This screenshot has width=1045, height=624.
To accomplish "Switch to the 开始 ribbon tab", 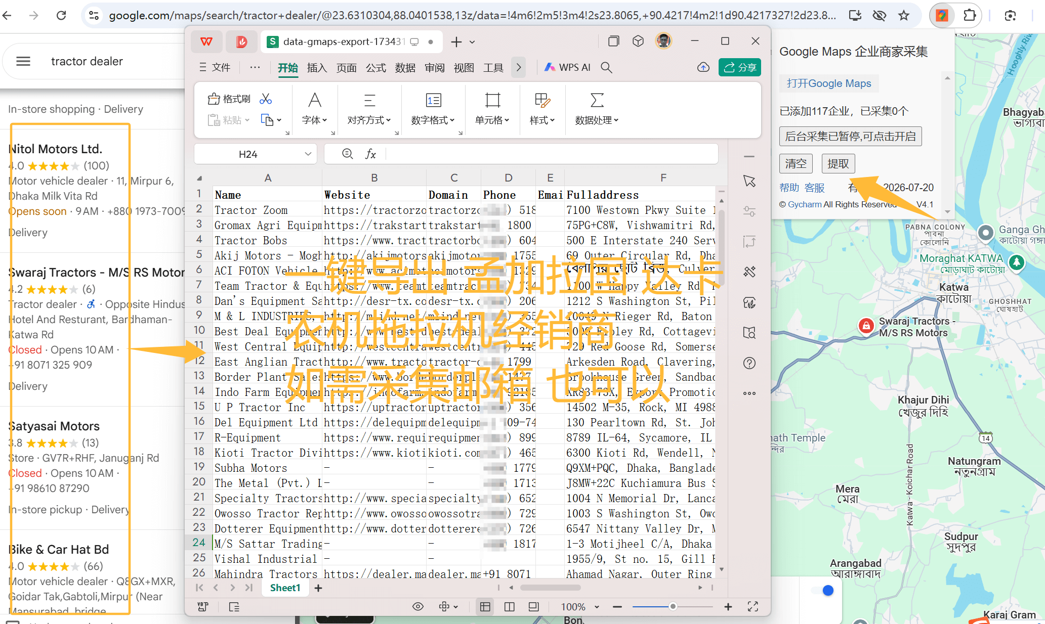I will [287, 68].
